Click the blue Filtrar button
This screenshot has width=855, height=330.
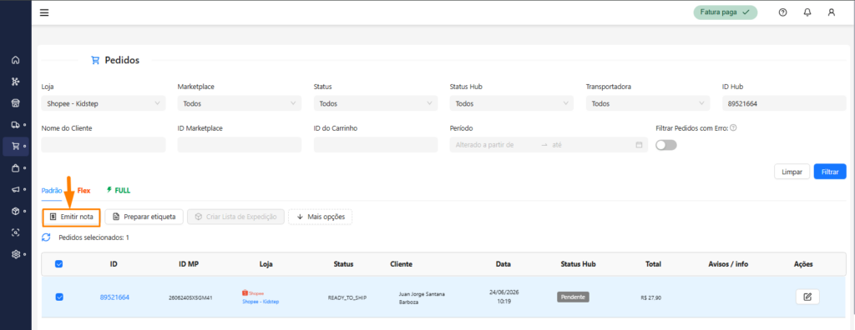click(830, 172)
